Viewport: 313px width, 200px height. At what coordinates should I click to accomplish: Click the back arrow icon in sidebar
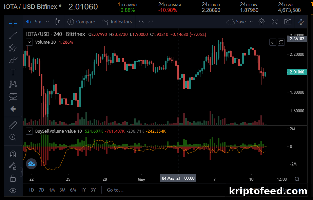(13, 109)
